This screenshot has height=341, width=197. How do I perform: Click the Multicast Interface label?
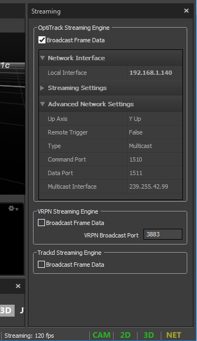pos(72,186)
